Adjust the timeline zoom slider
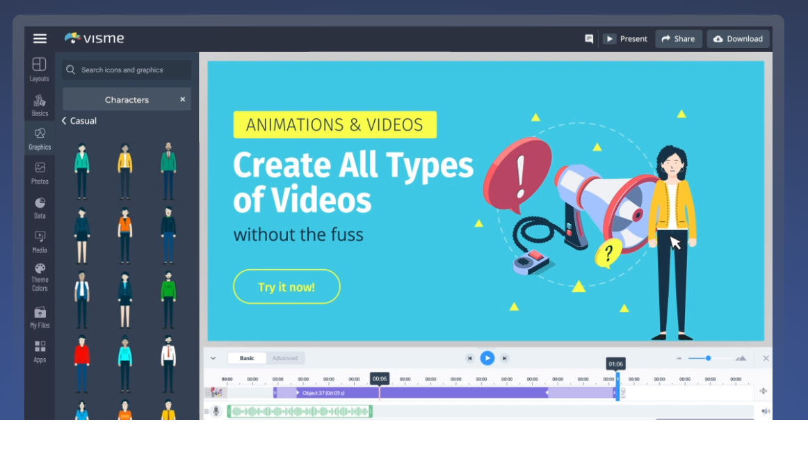This screenshot has width=808, height=452. click(x=709, y=358)
